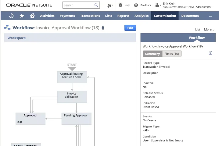The image size is (219, 146).
Task: Click the Edit button
Action: coord(130,28)
